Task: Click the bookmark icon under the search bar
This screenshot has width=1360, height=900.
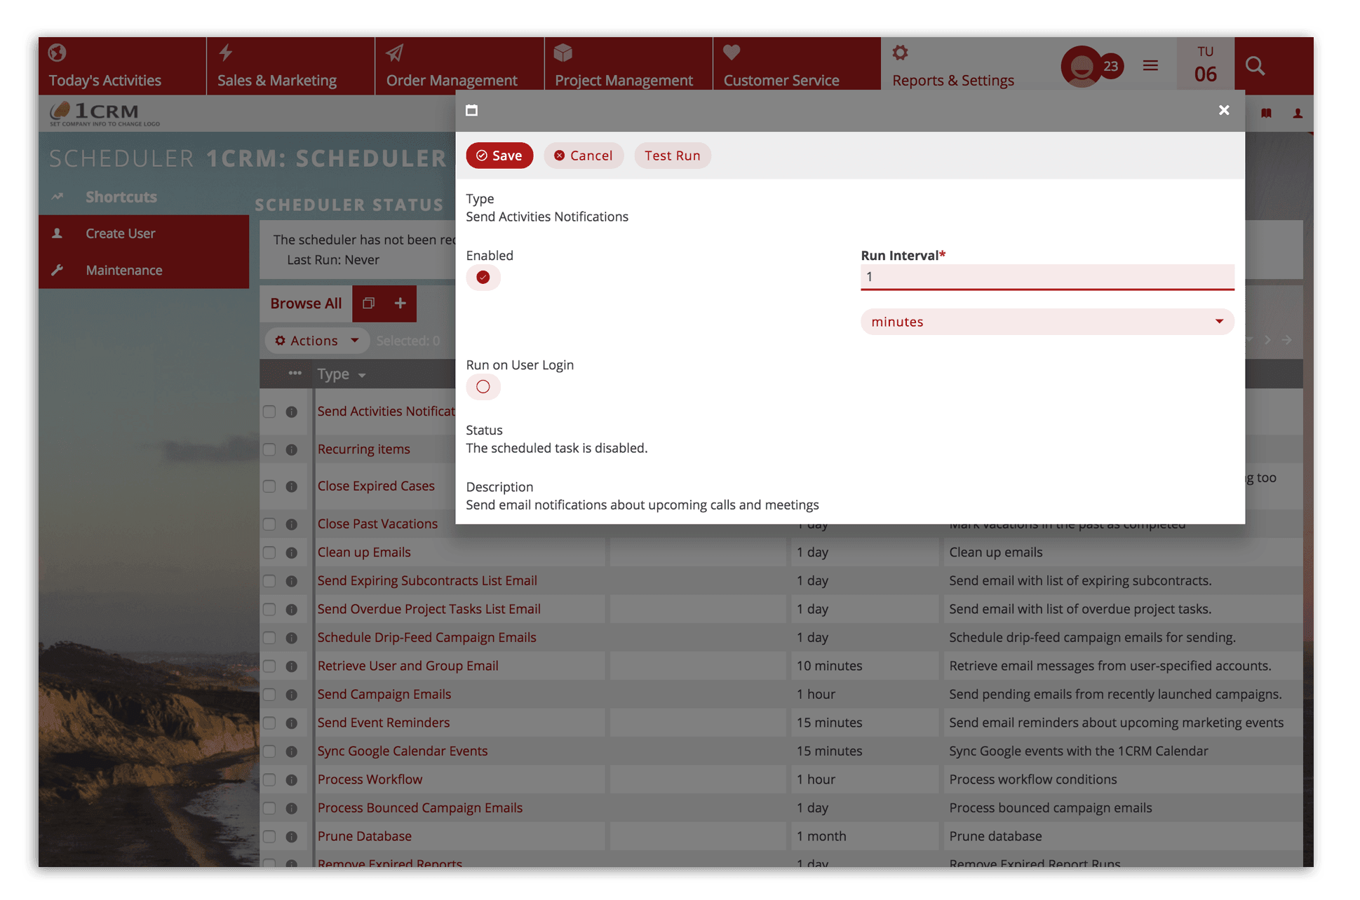Action: click(x=1266, y=113)
